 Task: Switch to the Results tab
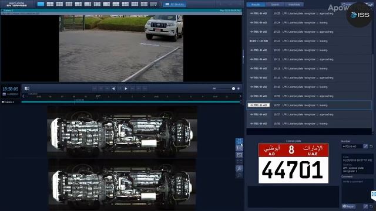pos(256,5)
